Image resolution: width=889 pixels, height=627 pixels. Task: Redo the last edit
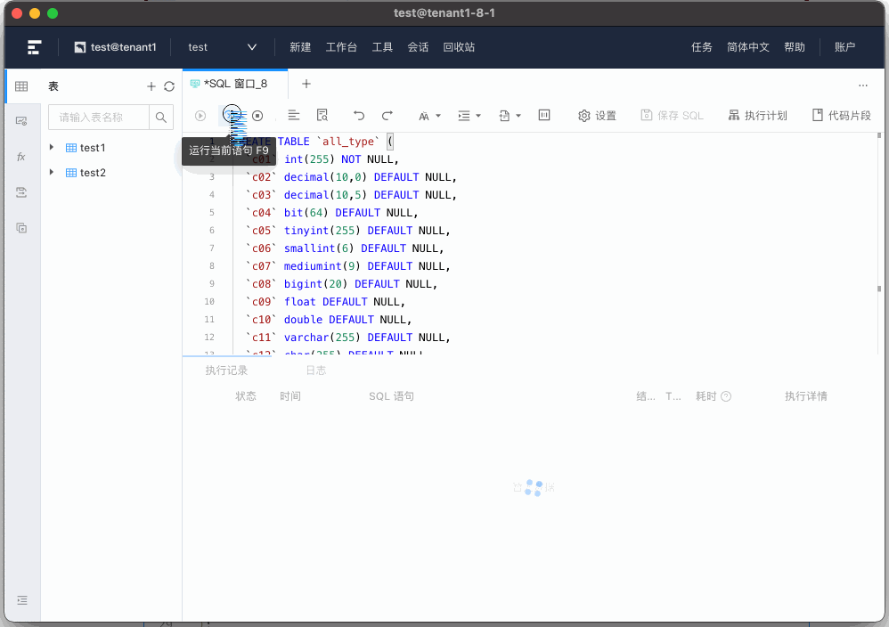pos(387,116)
